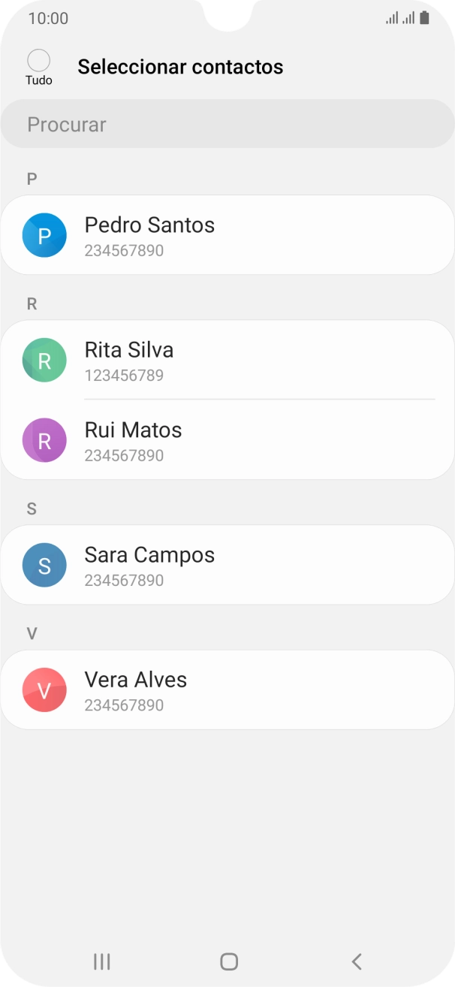Image resolution: width=455 pixels, height=987 pixels.
Task: Tap Pedro Santos contact avatar icon
Action: (x=44, y=234)
